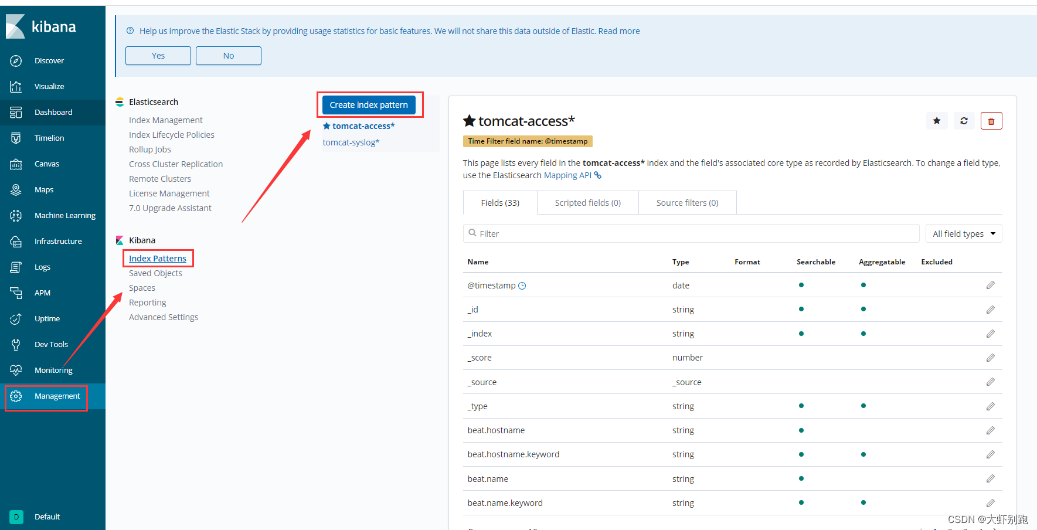Viewport: 1037px width, 530px height.
Task: Open Advanced Settings link
Action: click(164, 317)
